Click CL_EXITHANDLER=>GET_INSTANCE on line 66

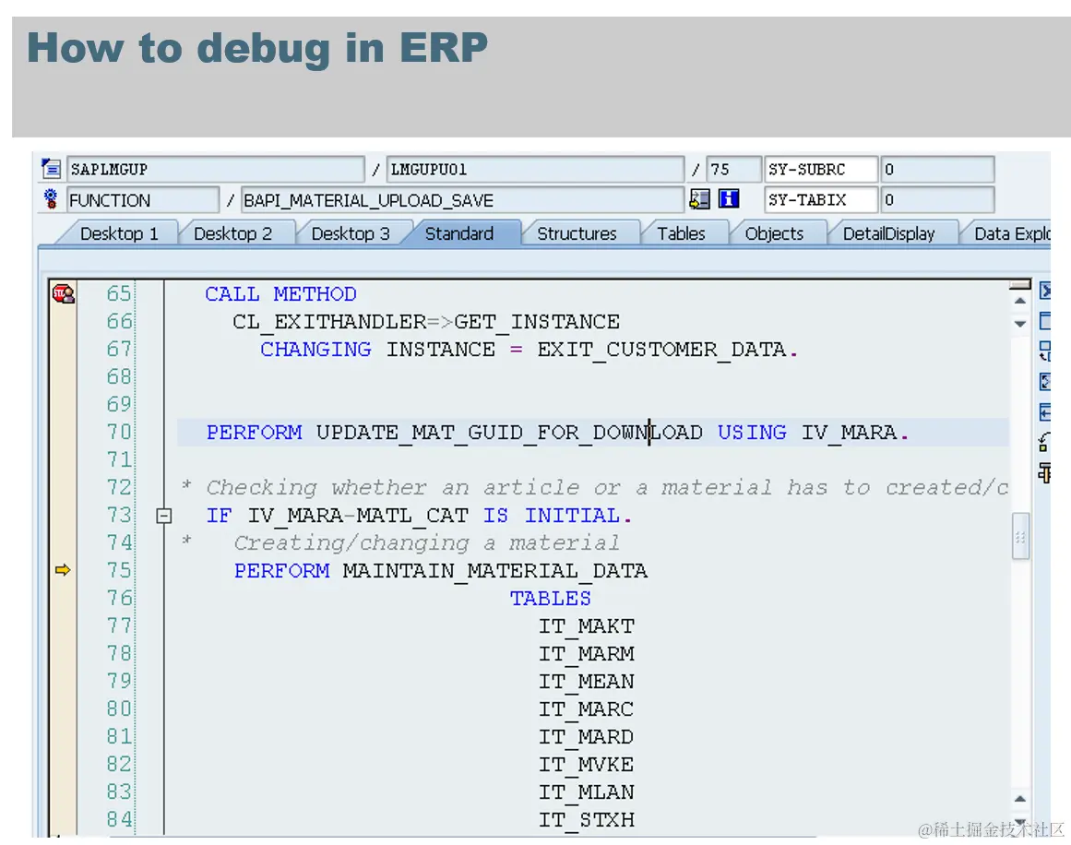point(425,321)
